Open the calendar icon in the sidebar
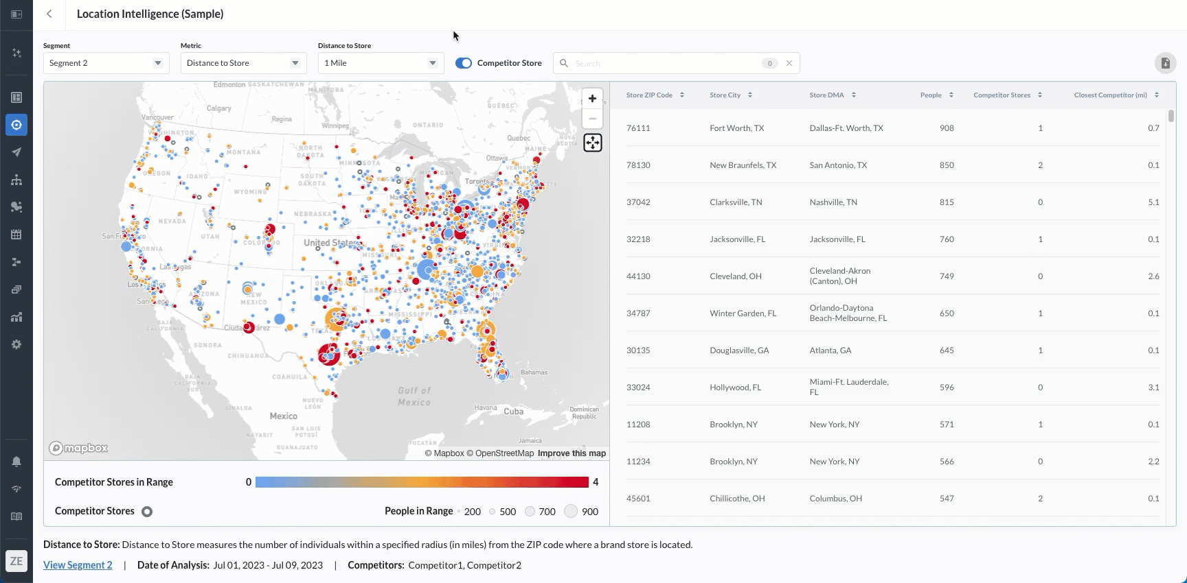This screenshot has height=583, width=1187. [x=16, y=235]
